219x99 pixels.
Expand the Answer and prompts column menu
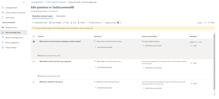click(x=158, y=37)
